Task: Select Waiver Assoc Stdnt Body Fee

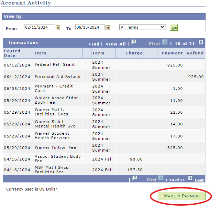Action: (56, 100)
